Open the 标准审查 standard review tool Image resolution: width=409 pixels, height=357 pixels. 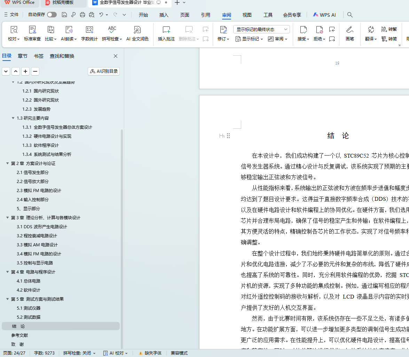[32, 30]
